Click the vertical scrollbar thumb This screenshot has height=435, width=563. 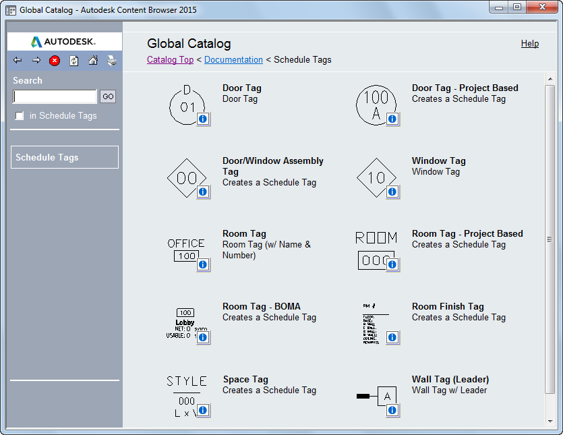click(550, 239)
